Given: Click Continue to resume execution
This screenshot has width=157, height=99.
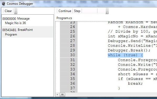Looking at the screenshot, I should point(65,11).
